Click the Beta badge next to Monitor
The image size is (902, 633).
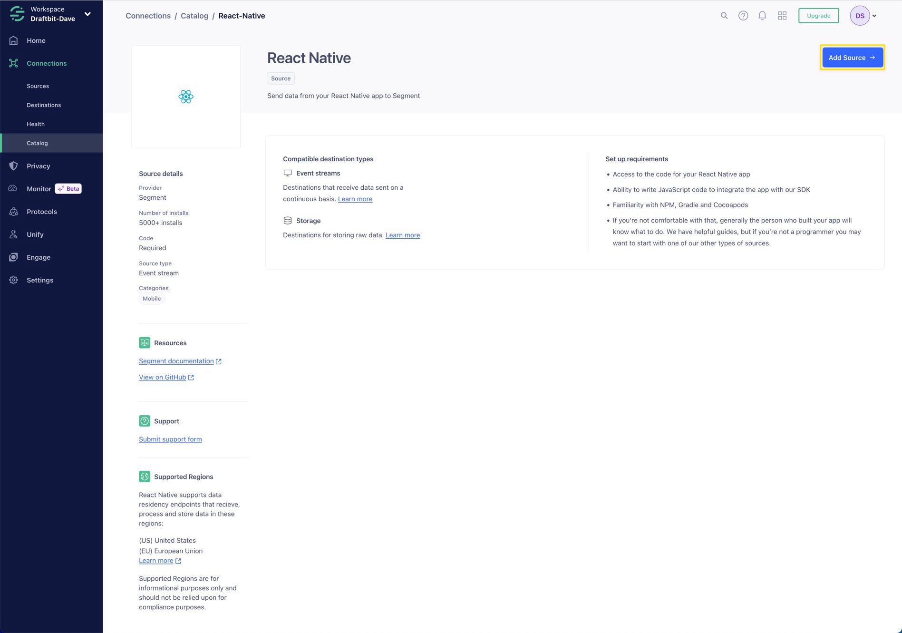[x=68, y=189]
